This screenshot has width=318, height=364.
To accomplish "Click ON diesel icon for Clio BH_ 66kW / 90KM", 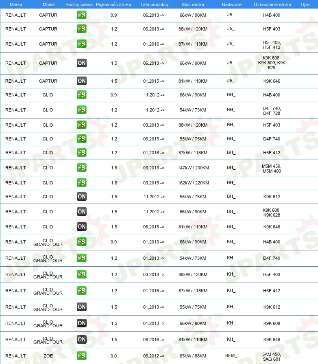I will coord(82,212).
